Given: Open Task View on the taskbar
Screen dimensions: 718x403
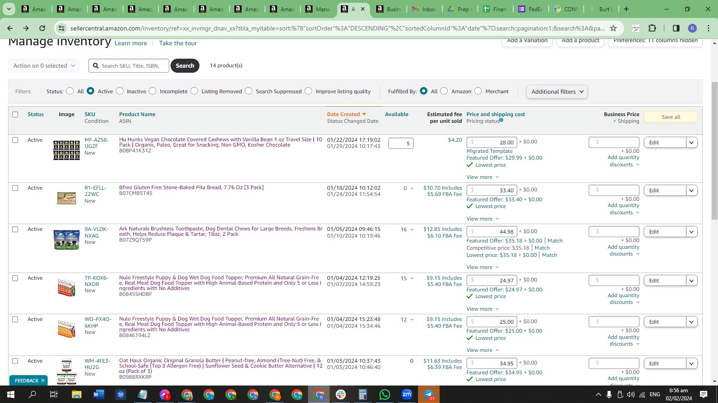Looking at the screenshot, I should 54,394.
